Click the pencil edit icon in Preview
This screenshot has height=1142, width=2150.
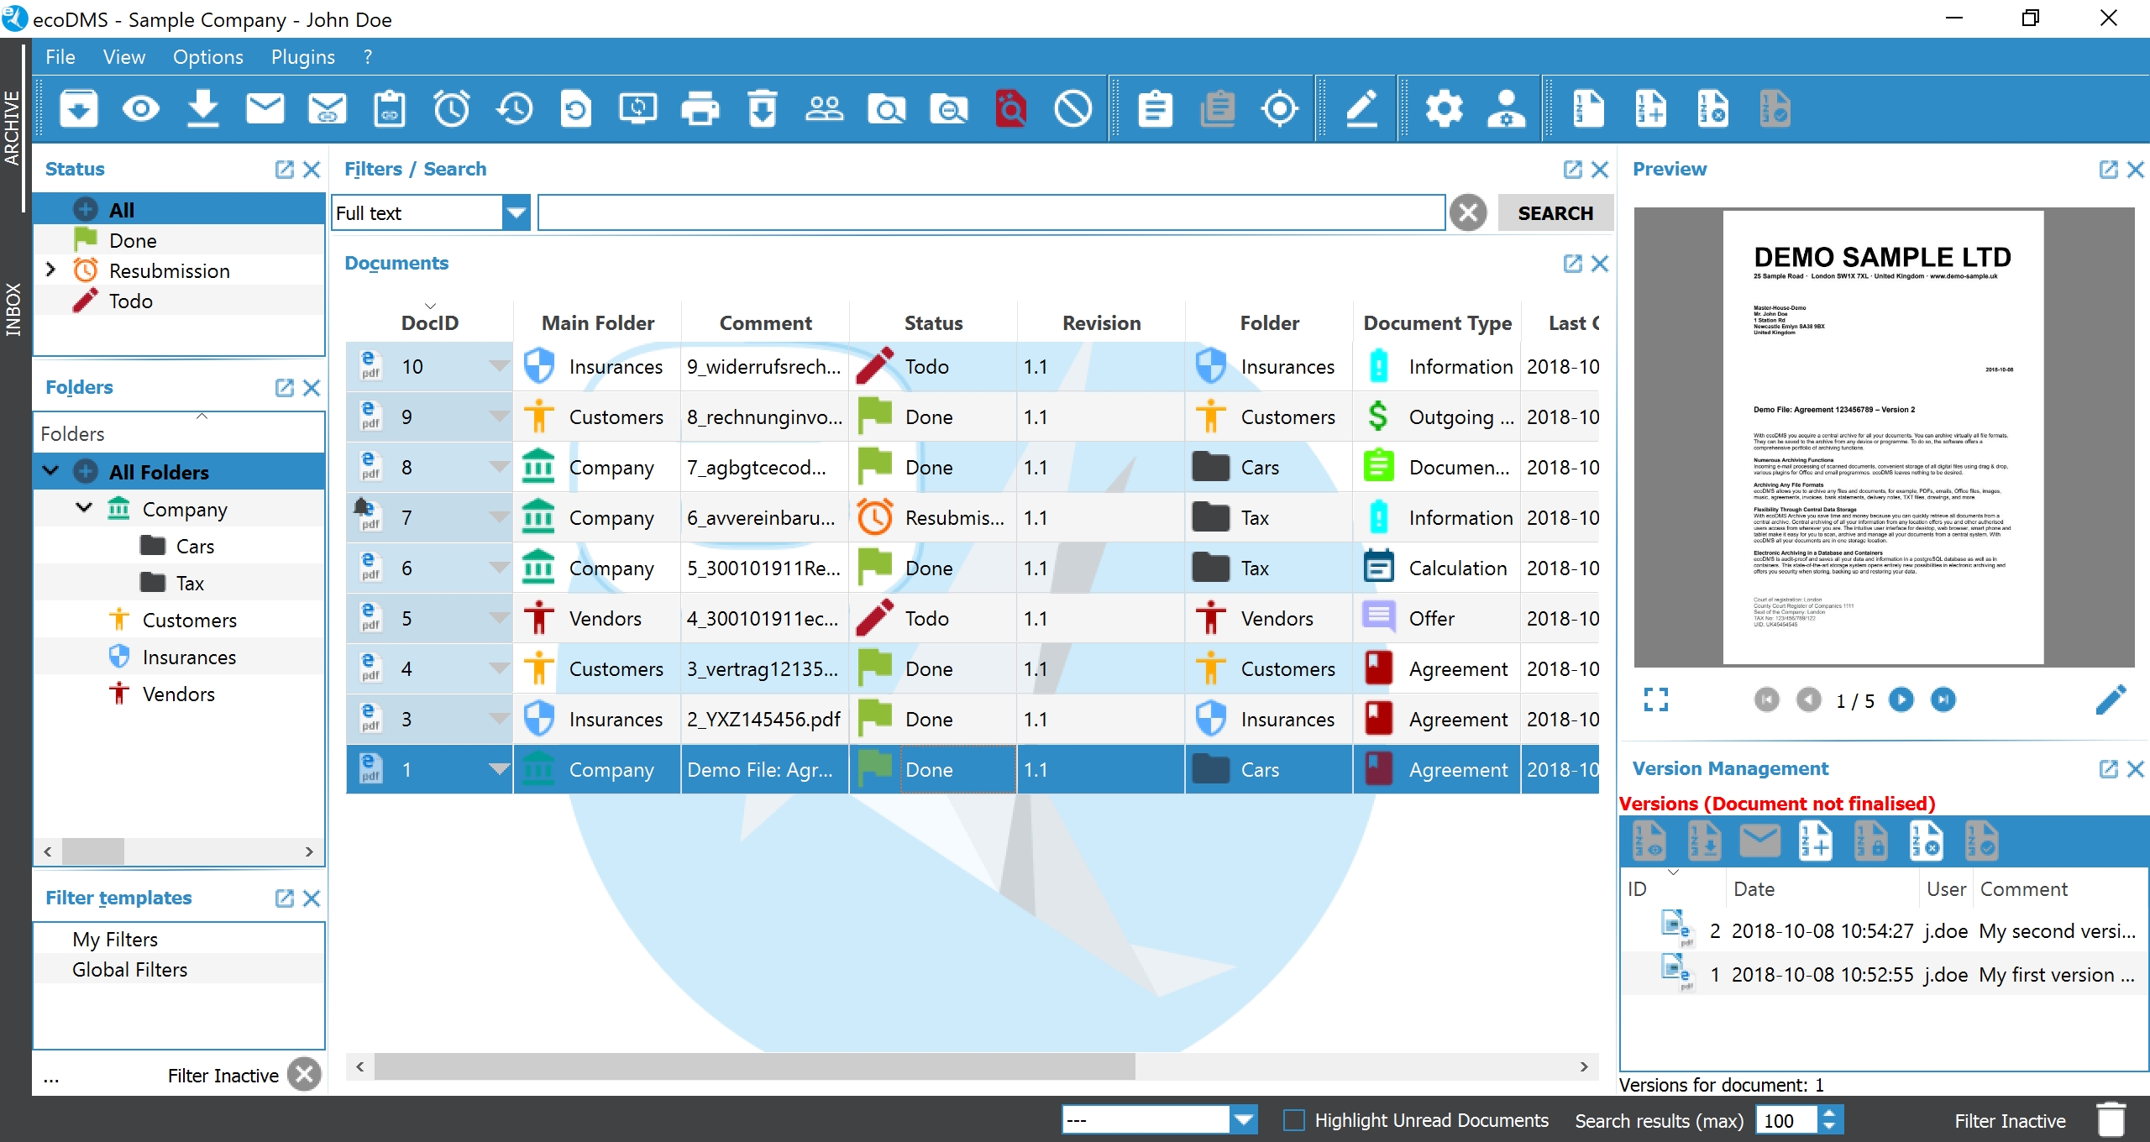[2111, 699]
